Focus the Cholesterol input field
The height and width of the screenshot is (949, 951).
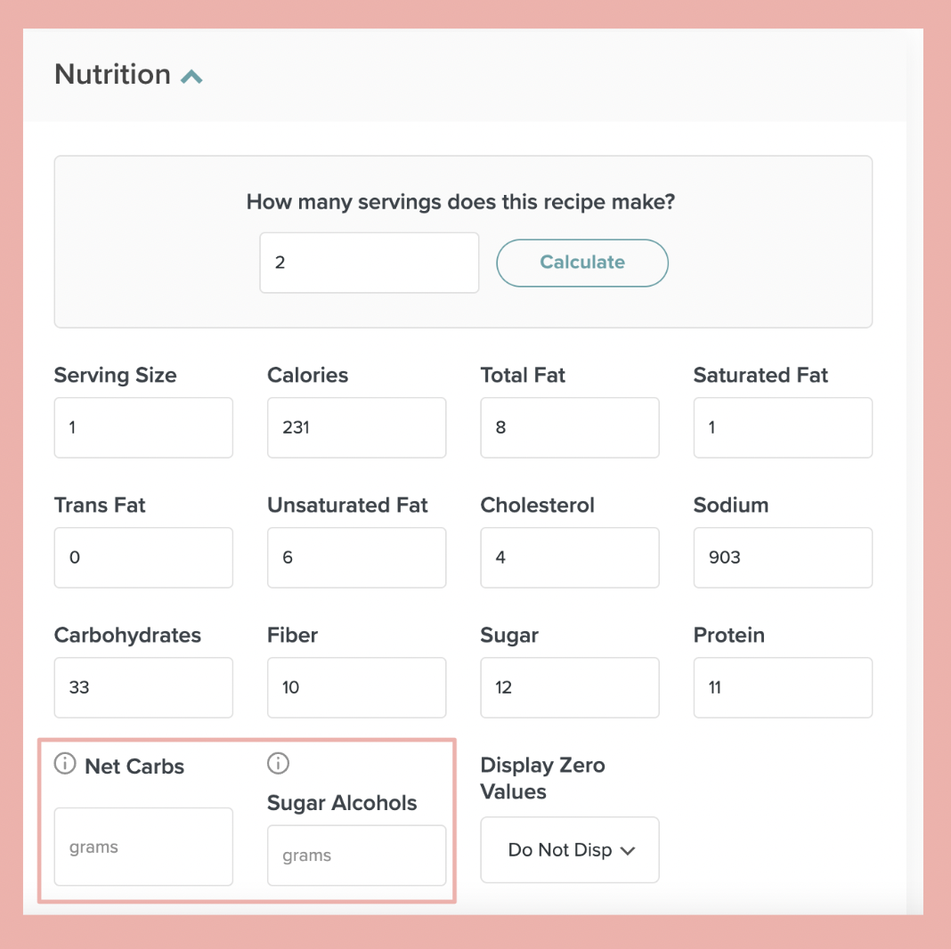coord(570,557)
